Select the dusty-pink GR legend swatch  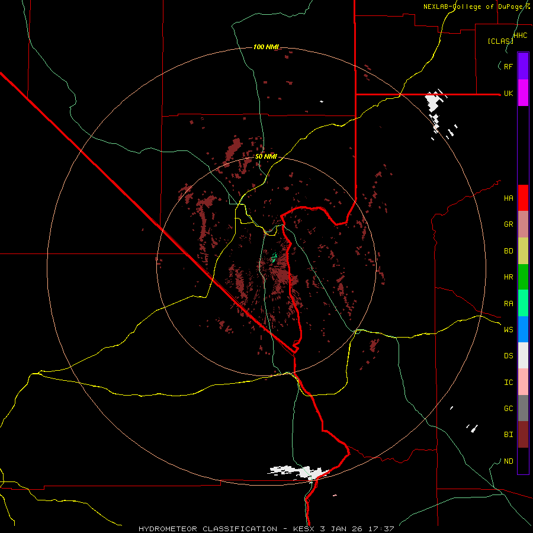(523, 224)
